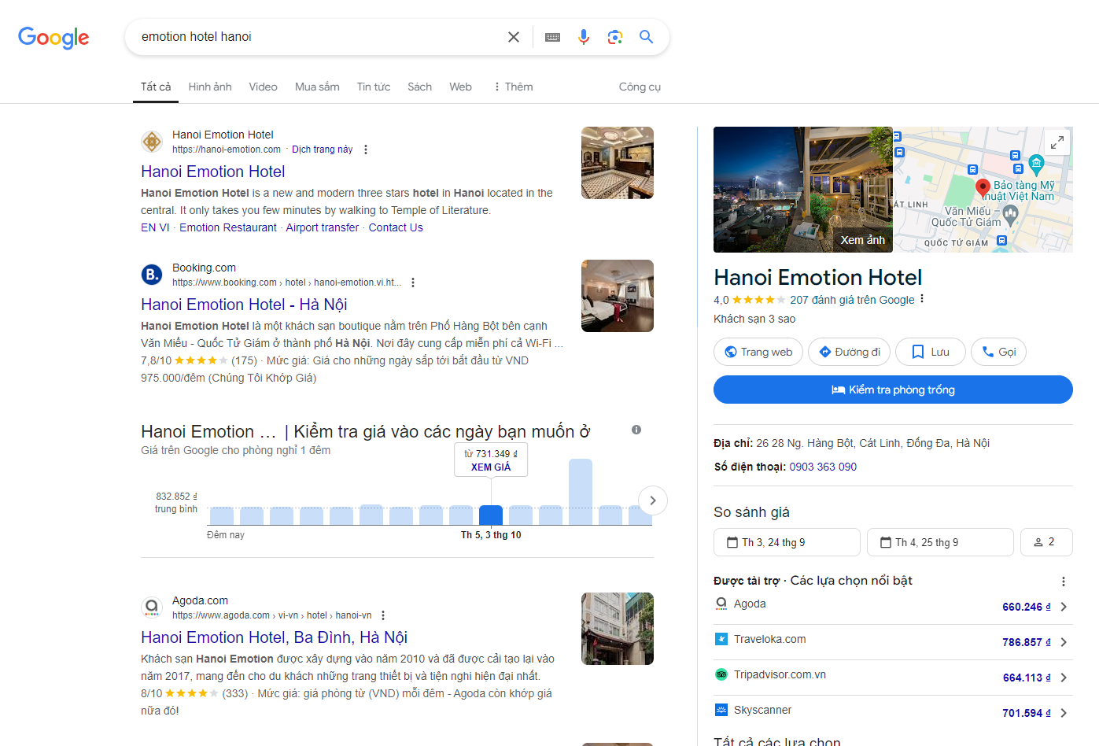Switch to the Video tab
This screenshot has width=1099, height=746.
(x=263, y=87)
